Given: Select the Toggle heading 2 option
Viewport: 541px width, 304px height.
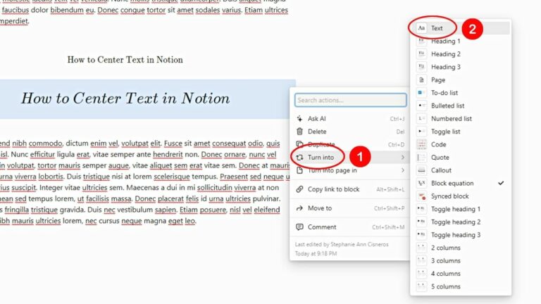Looking at the screenshot, I should [461, 222].
